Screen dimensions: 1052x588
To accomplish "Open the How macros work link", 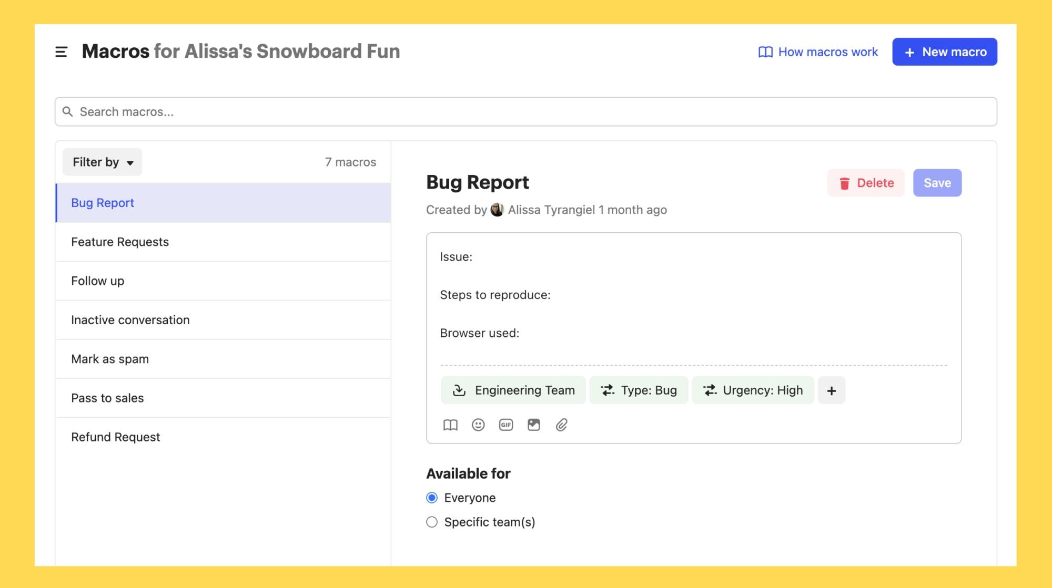I will (x=818, y=52).
